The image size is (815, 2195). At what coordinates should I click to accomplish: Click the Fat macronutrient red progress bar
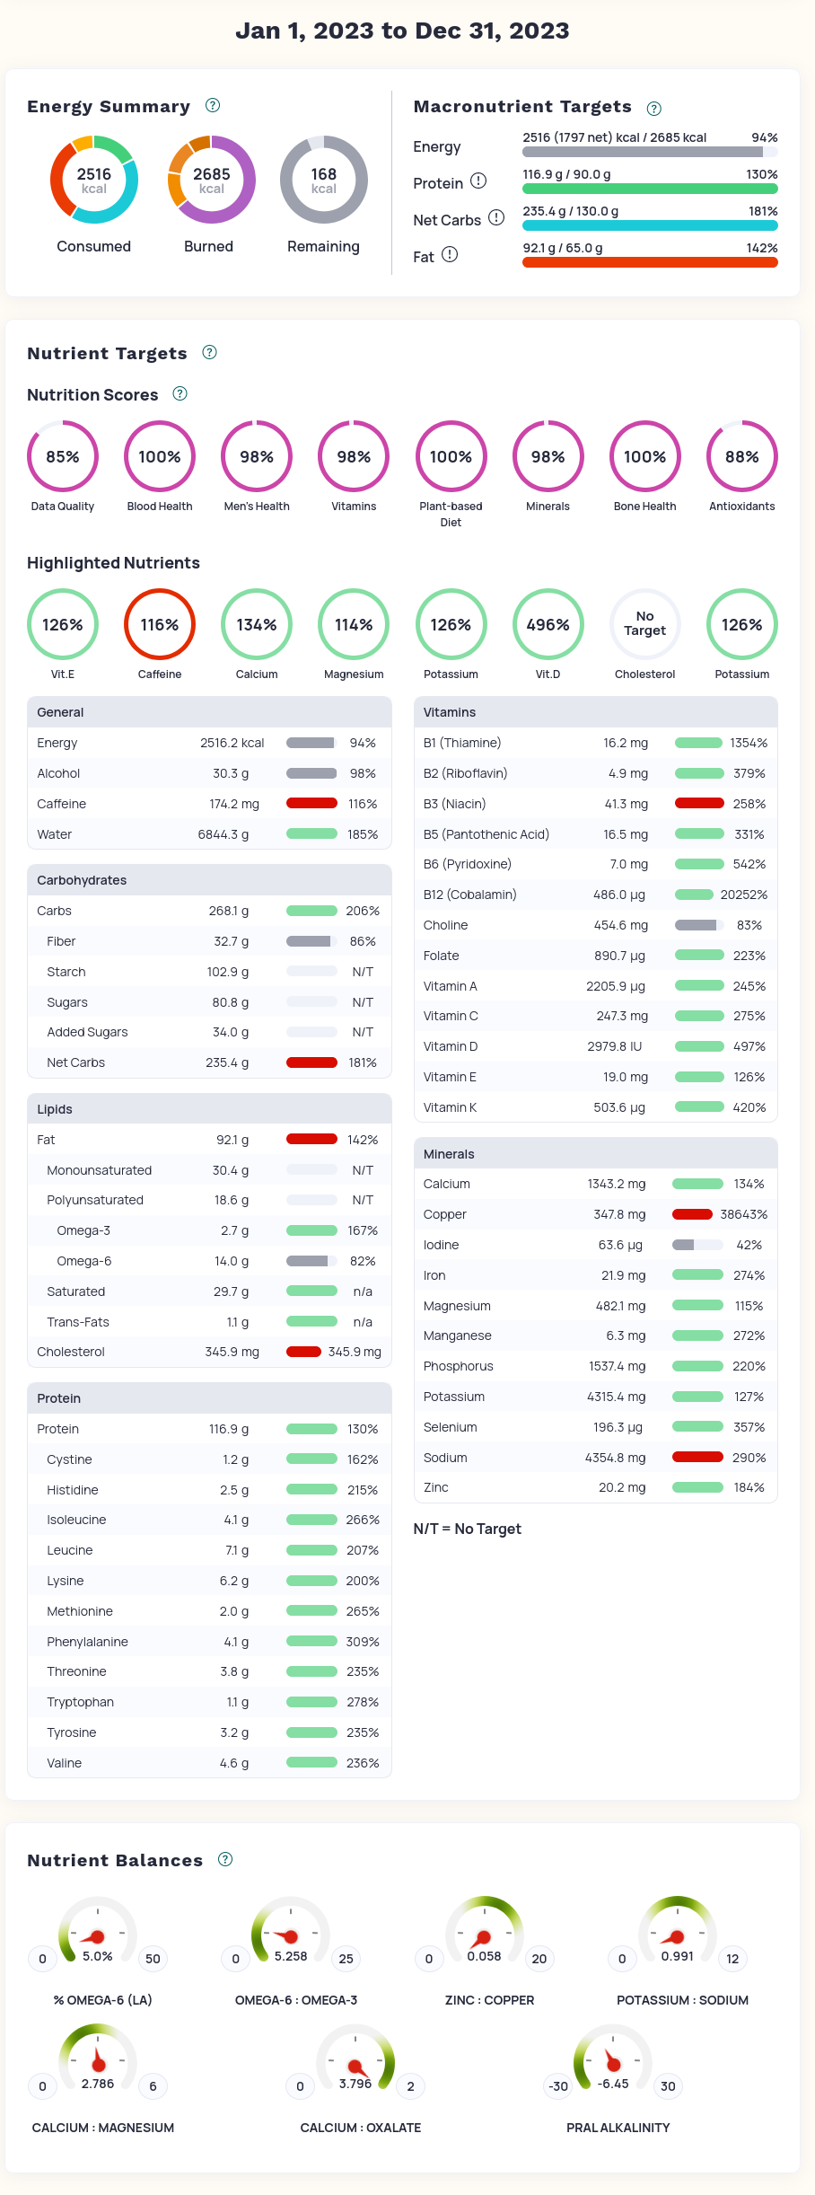[650, 262]
